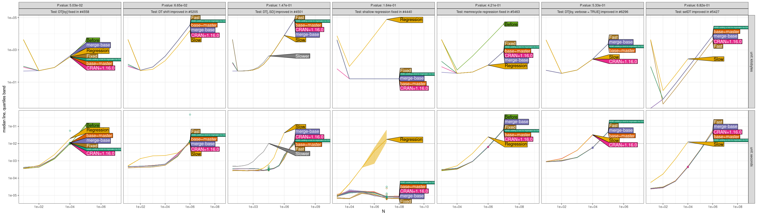Screen dimensions: 757x216
Task: Click green outlier point in DT shift seconds panel
Action: 190,114
